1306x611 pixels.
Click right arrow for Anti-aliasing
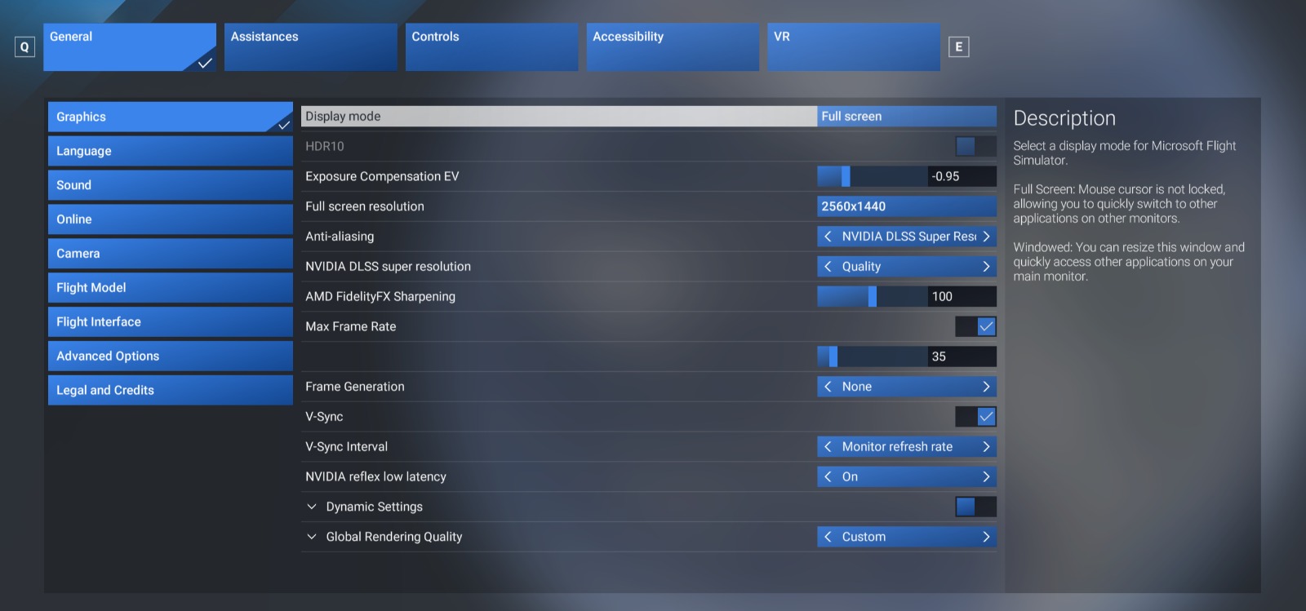[x=986, y=237]
